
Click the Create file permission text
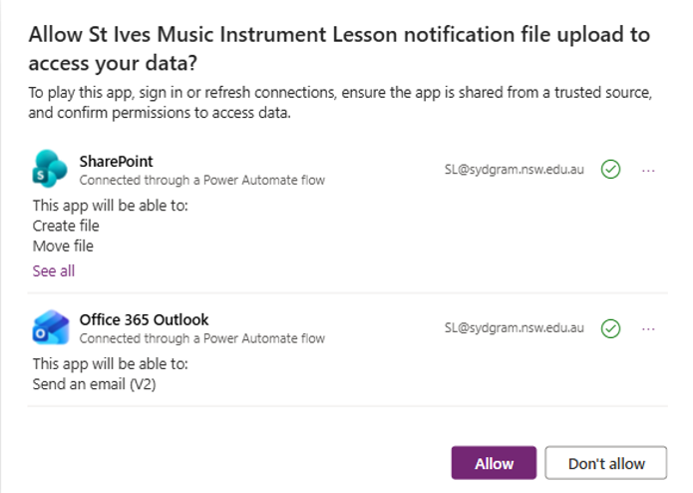coord(66,226)
